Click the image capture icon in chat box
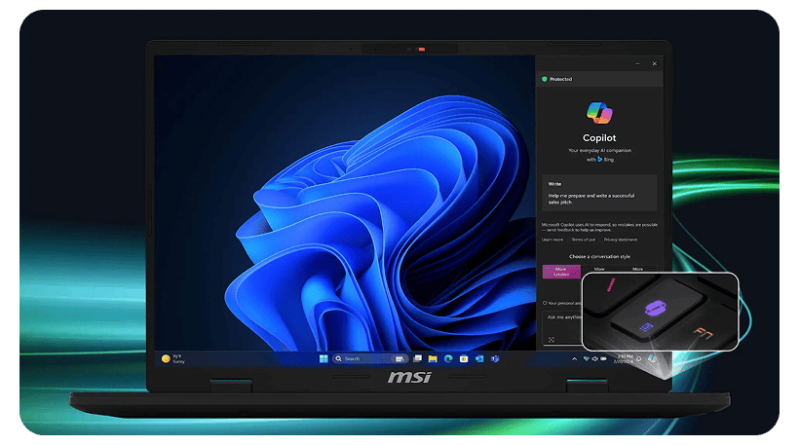Viewport: 799px width, 445px height. click(x=551, y=339)
